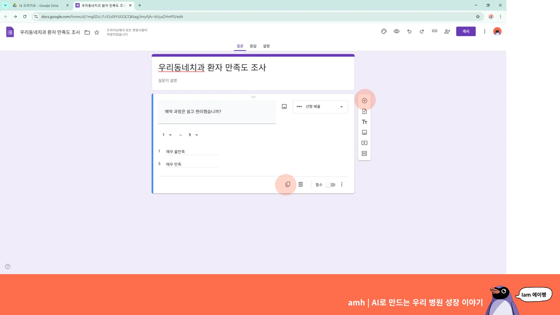Add title and description with Tt icon
The width and height of the screenshot is (560, 315).
(x=364, y=122)
